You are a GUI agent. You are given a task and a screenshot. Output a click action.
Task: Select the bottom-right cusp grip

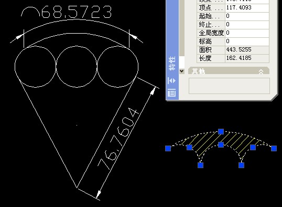pos(241,165)
